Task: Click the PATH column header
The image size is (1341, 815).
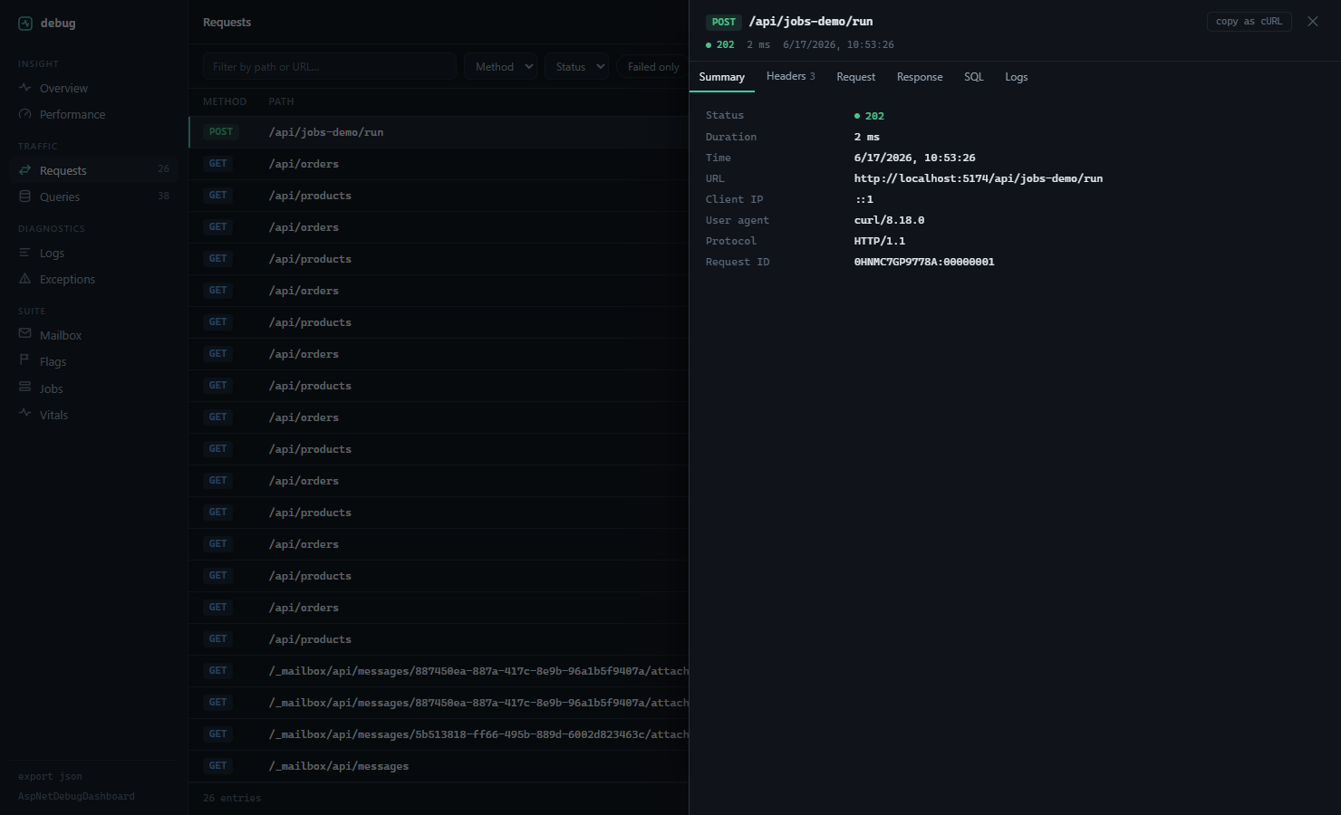Action: pyautogui.click(x=281, y=101)
